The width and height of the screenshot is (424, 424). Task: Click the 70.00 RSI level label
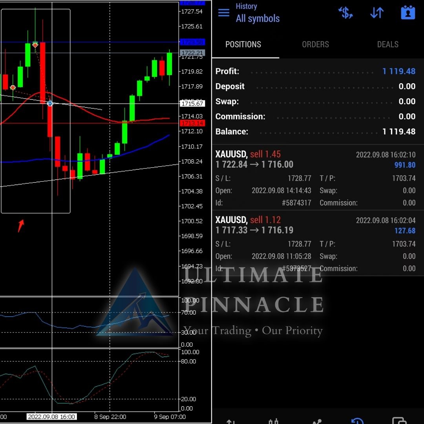[188, 313]
